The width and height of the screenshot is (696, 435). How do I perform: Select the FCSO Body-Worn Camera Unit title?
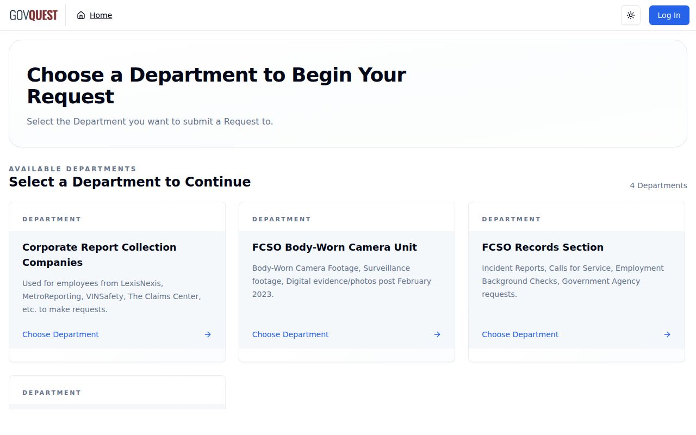(334, 247)
